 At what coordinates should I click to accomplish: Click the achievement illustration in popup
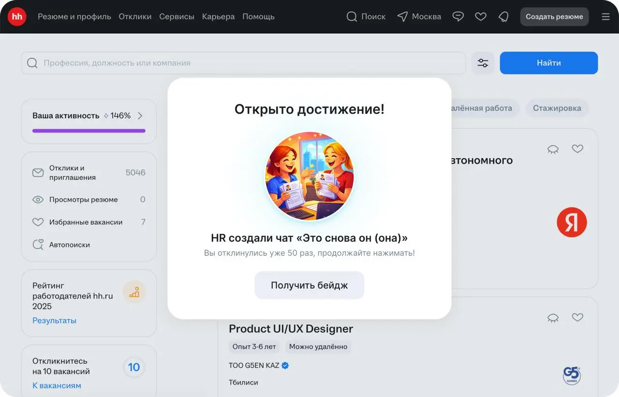pos(309,176)
